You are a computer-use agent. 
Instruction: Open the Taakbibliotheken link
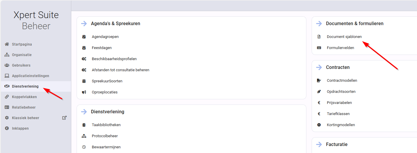[x=106, y=125]
